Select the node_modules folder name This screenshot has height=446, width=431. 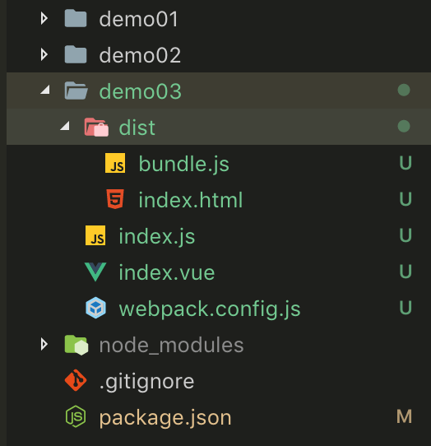point(171,346)
